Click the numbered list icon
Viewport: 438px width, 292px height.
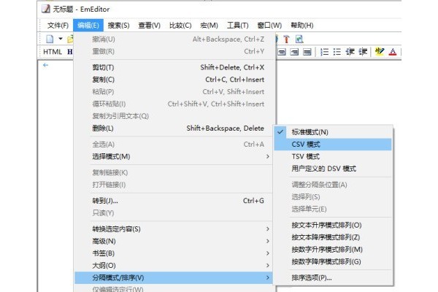click(324, 52)
